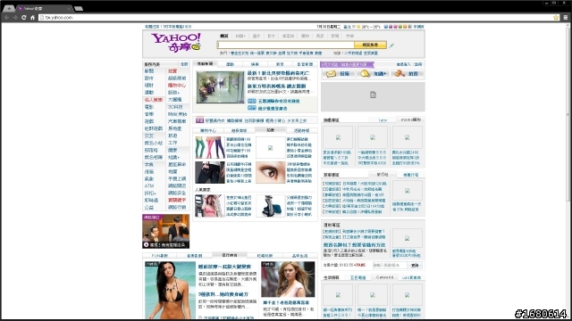Open the 運動 news tab
The width and height of the screenshot is (572, 321).
230,64
